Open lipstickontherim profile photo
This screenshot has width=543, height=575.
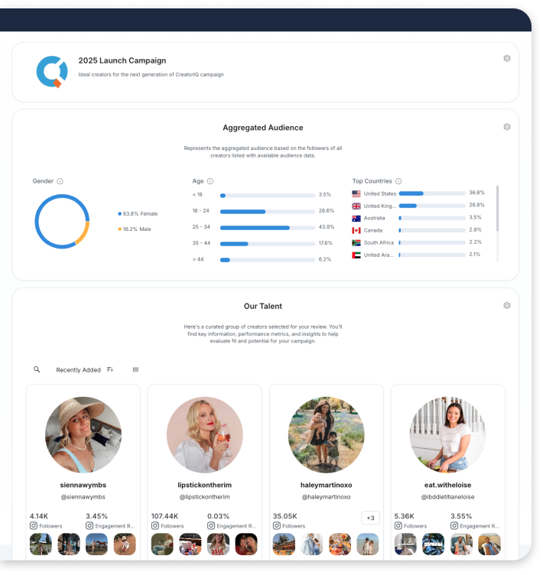[205, 434]
